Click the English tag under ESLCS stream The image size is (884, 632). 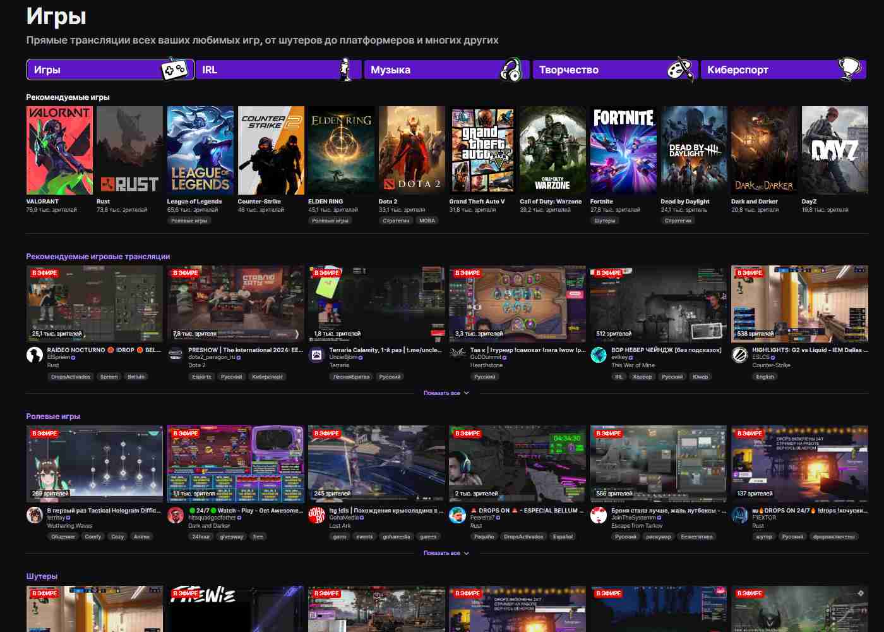(x=765, y=377)
